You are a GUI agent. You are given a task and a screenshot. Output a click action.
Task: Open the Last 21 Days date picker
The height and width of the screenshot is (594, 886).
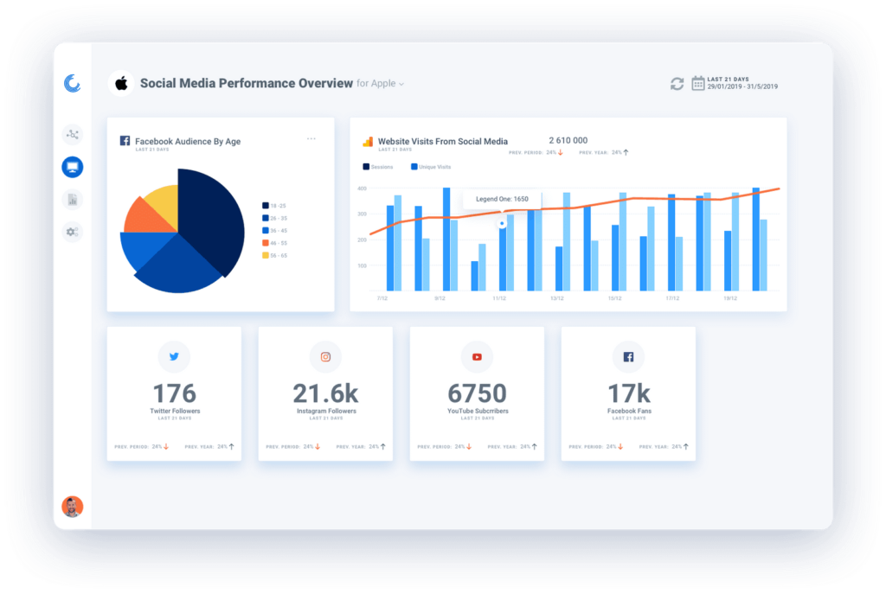(742, 83)
